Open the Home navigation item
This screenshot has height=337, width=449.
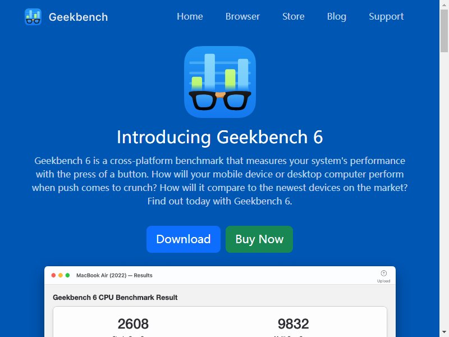coord(190,17)
